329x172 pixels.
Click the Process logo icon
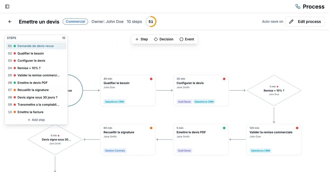(298, 7)
